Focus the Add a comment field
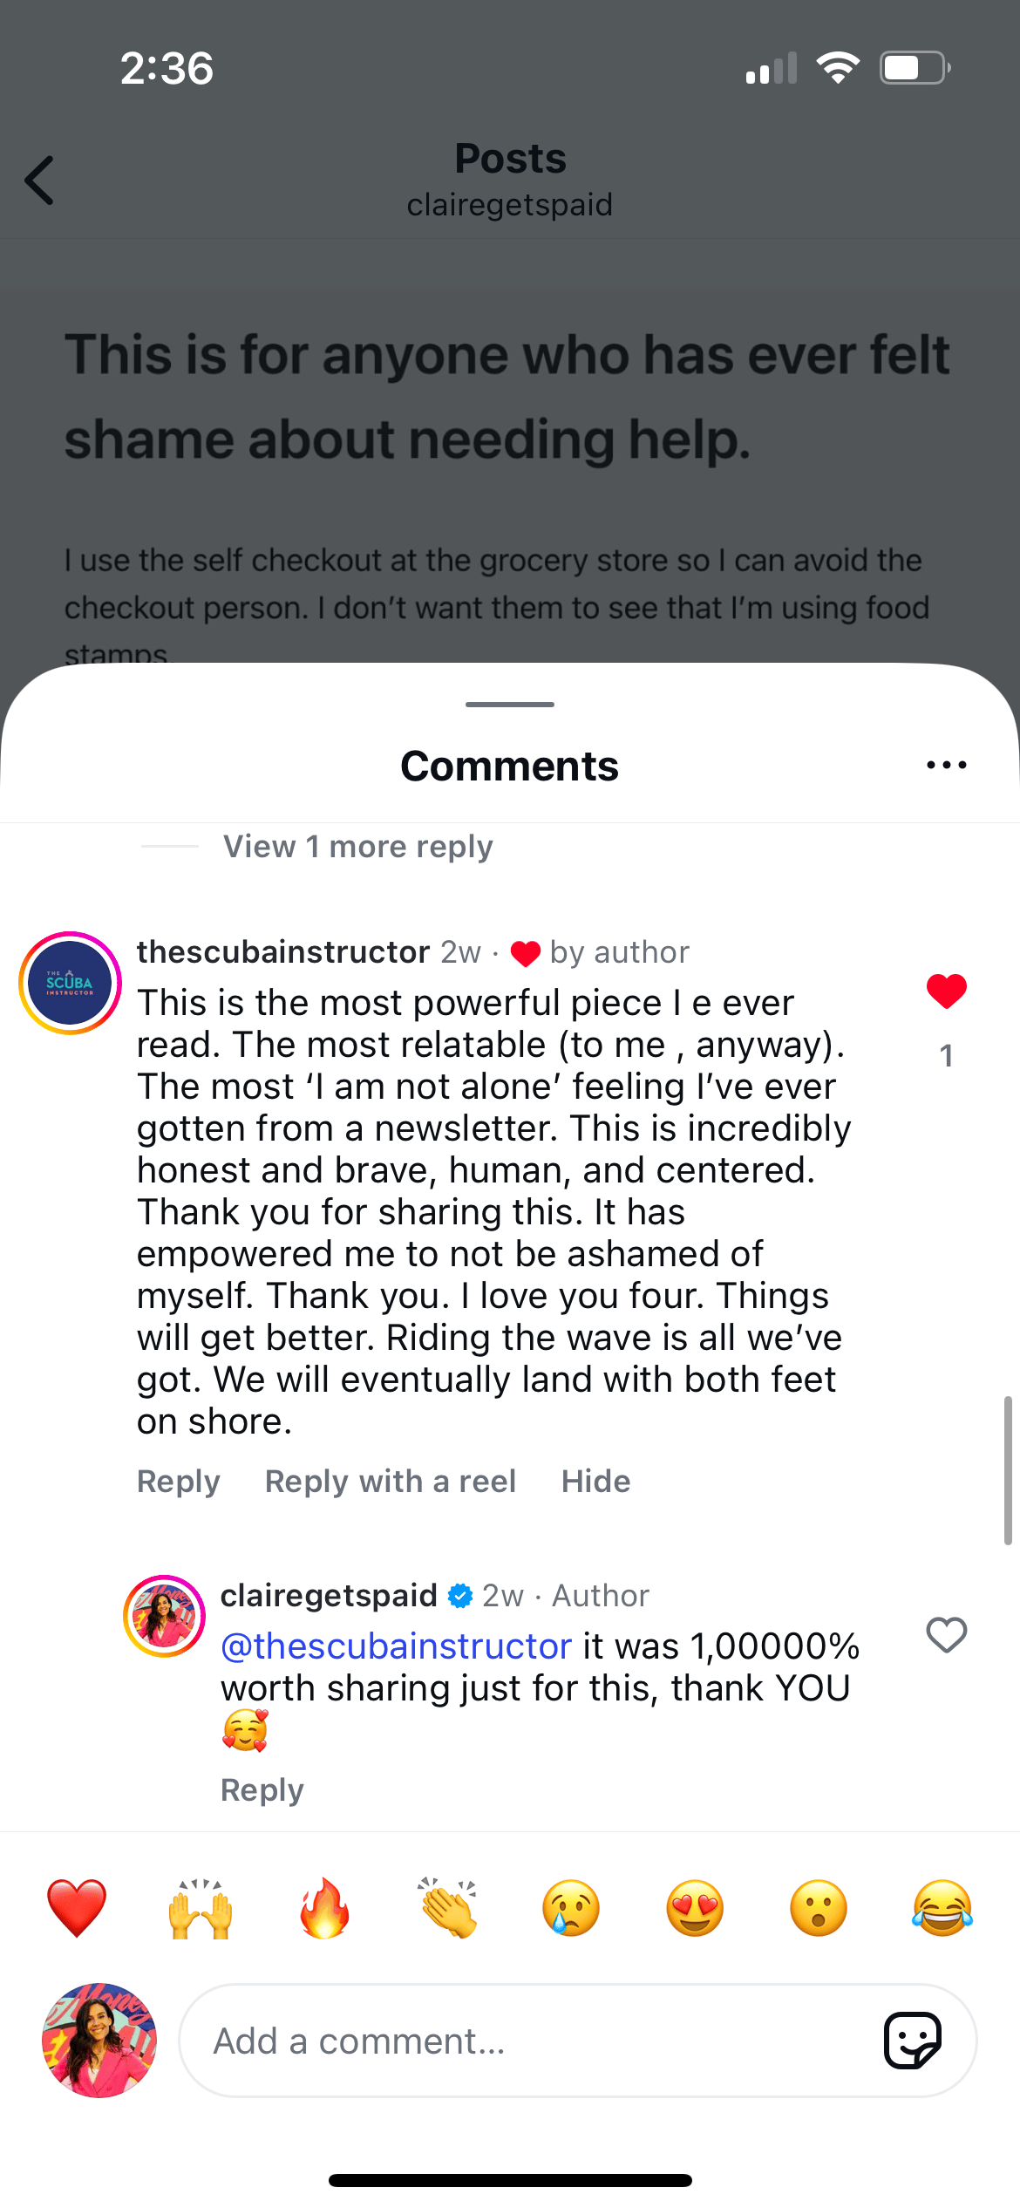The height and width of the screenshot is (2208, 1020). (523, 2041)
